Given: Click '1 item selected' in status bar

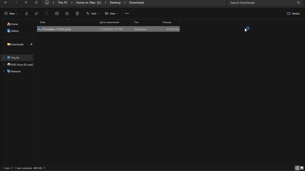Looking at the screenshot, I should 23,168.
